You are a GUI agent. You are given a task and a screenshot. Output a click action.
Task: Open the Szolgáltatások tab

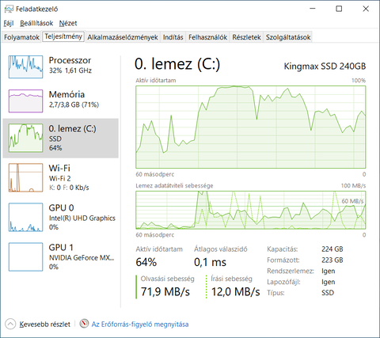tap(288, 37)
